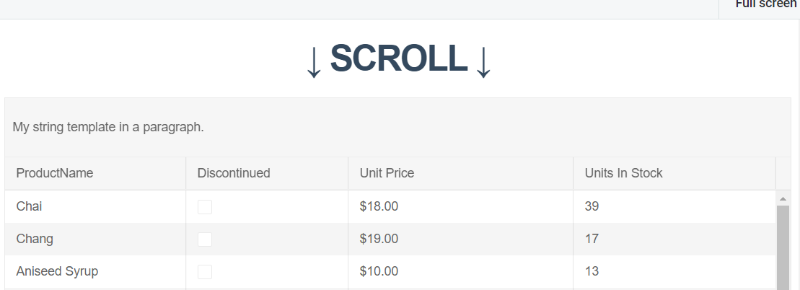Select the Chang product name cell

tap(35, 239)
